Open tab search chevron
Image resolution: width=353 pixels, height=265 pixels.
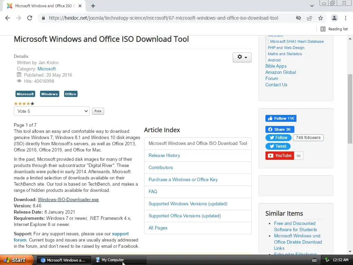[312, 6]
